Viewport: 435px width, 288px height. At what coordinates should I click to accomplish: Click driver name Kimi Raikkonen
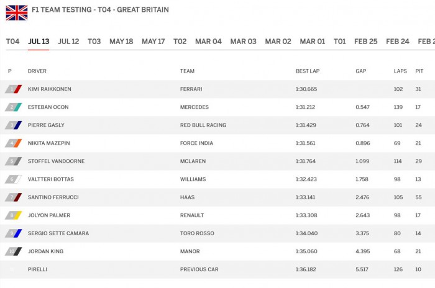pyautogui.click(x=50, y=89)
